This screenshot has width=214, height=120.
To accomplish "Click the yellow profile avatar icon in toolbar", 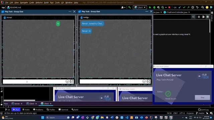I will (x=207, y=7).
